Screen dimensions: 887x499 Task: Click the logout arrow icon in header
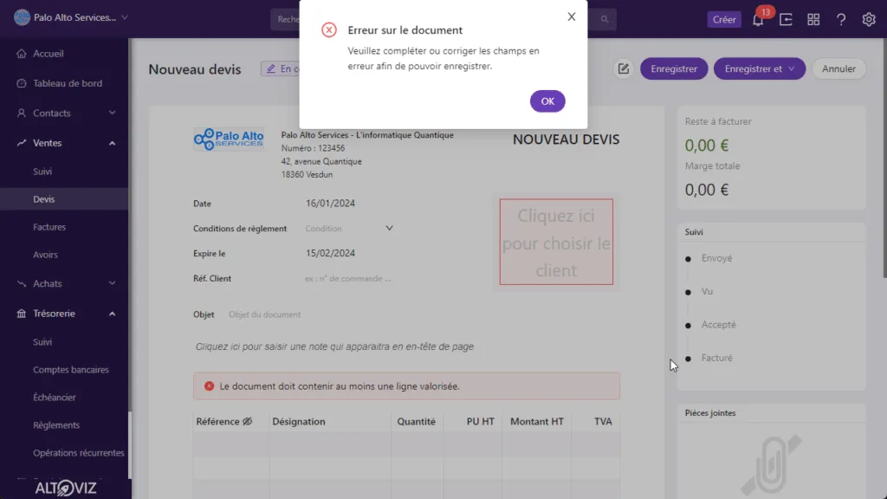(786, 20)
